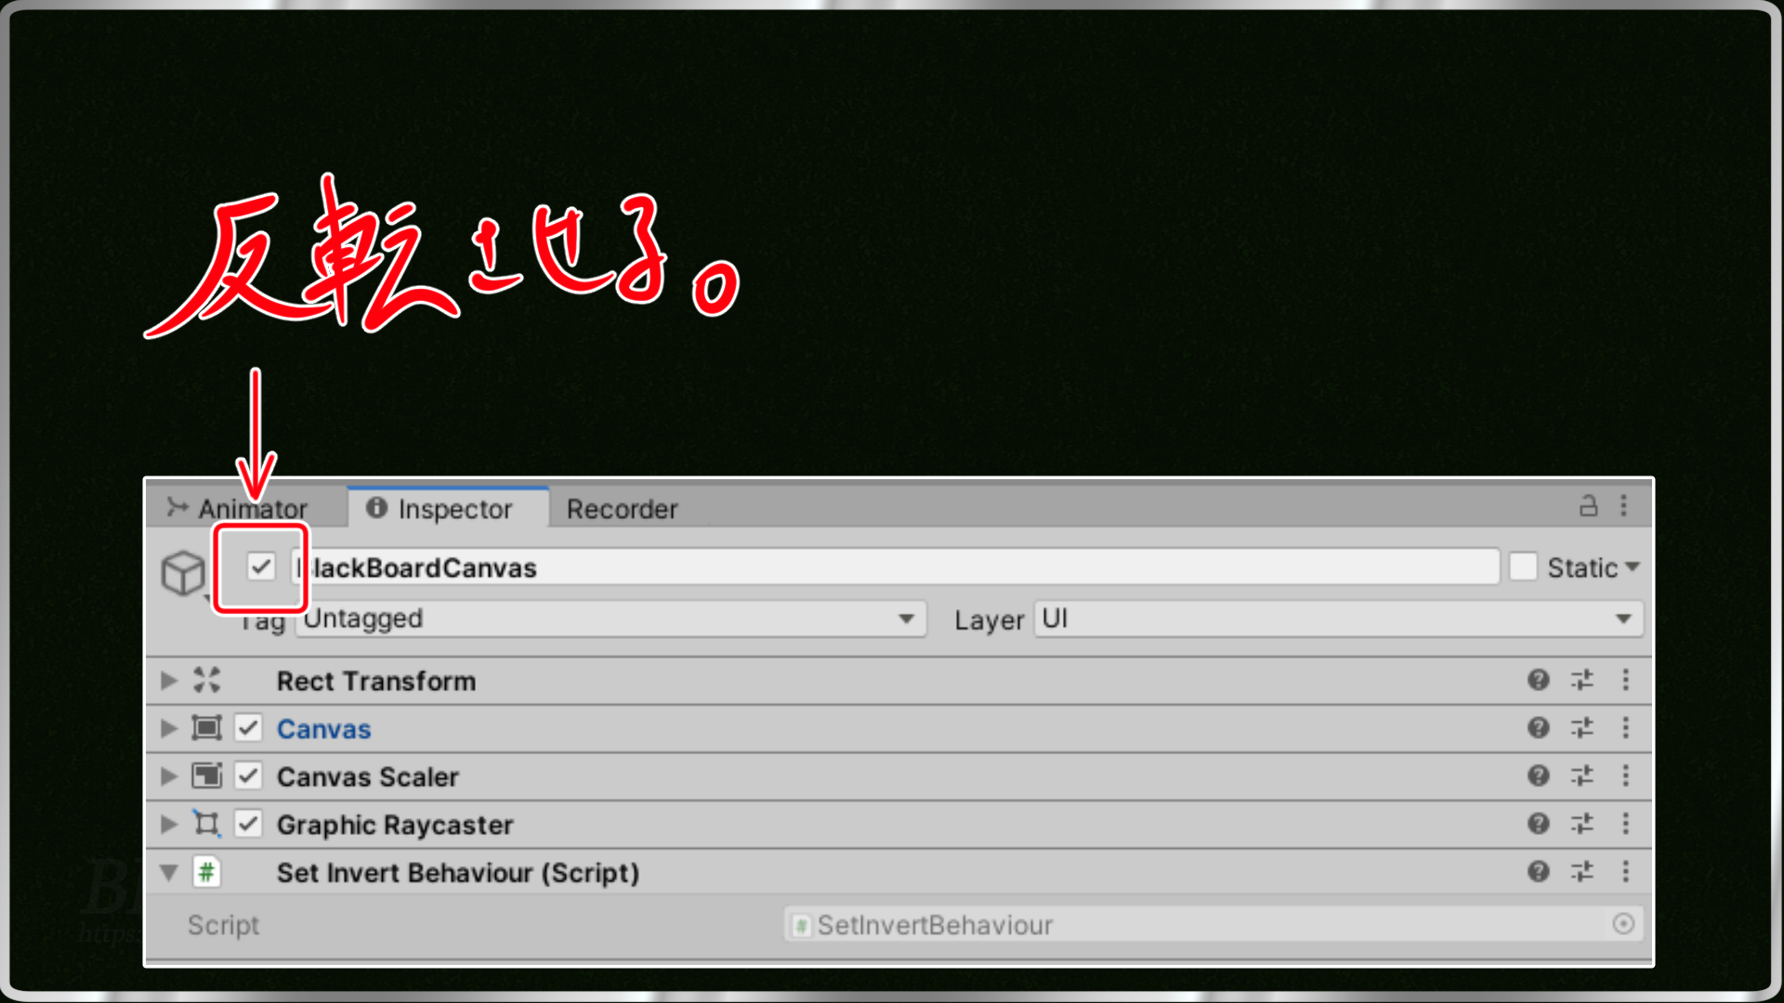Toggle the BlackBoardCanvas active checkbox

tap(260, 566)
